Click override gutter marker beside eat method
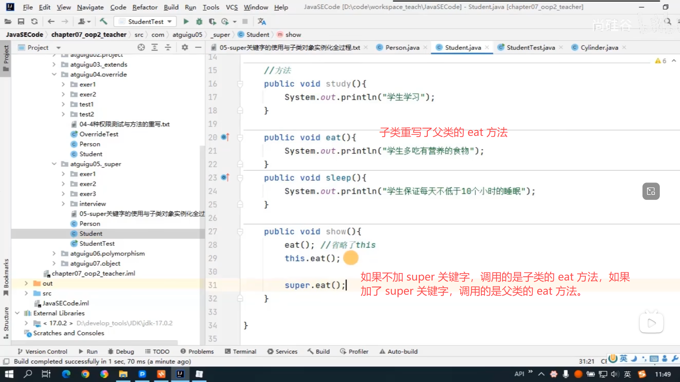 [225, 137]
